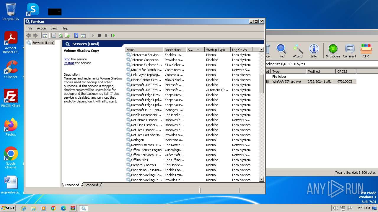Click the Windows Start button

(x=8, y=208)
